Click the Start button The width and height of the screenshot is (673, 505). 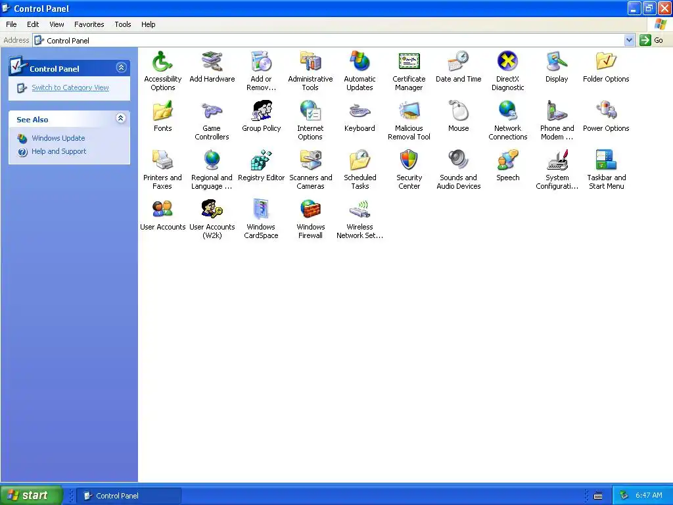(31, 495)
